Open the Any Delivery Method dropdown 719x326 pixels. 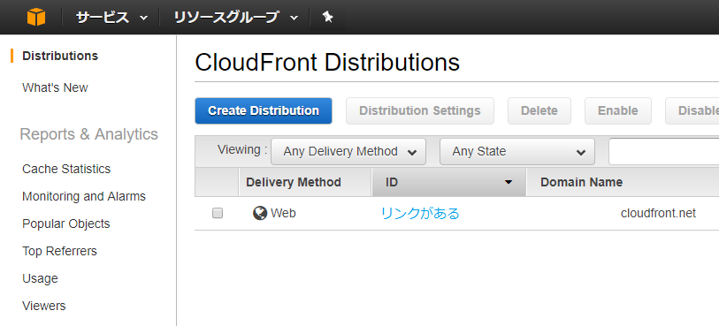point(348,152)
